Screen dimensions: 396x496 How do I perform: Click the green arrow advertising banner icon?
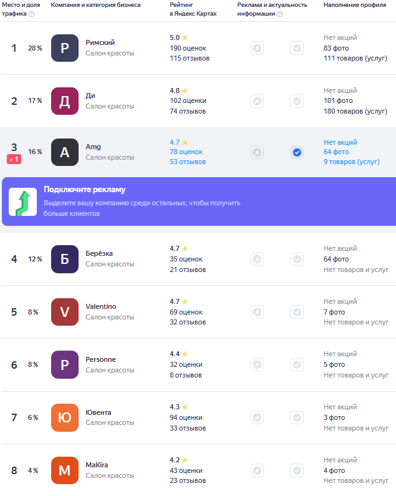pyautogui.click(x=23, y=202)
